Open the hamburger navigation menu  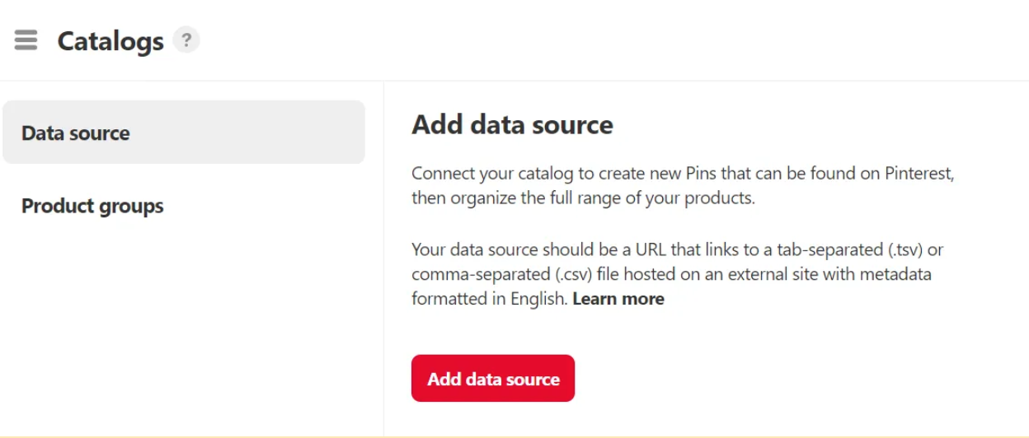[26, 40]
